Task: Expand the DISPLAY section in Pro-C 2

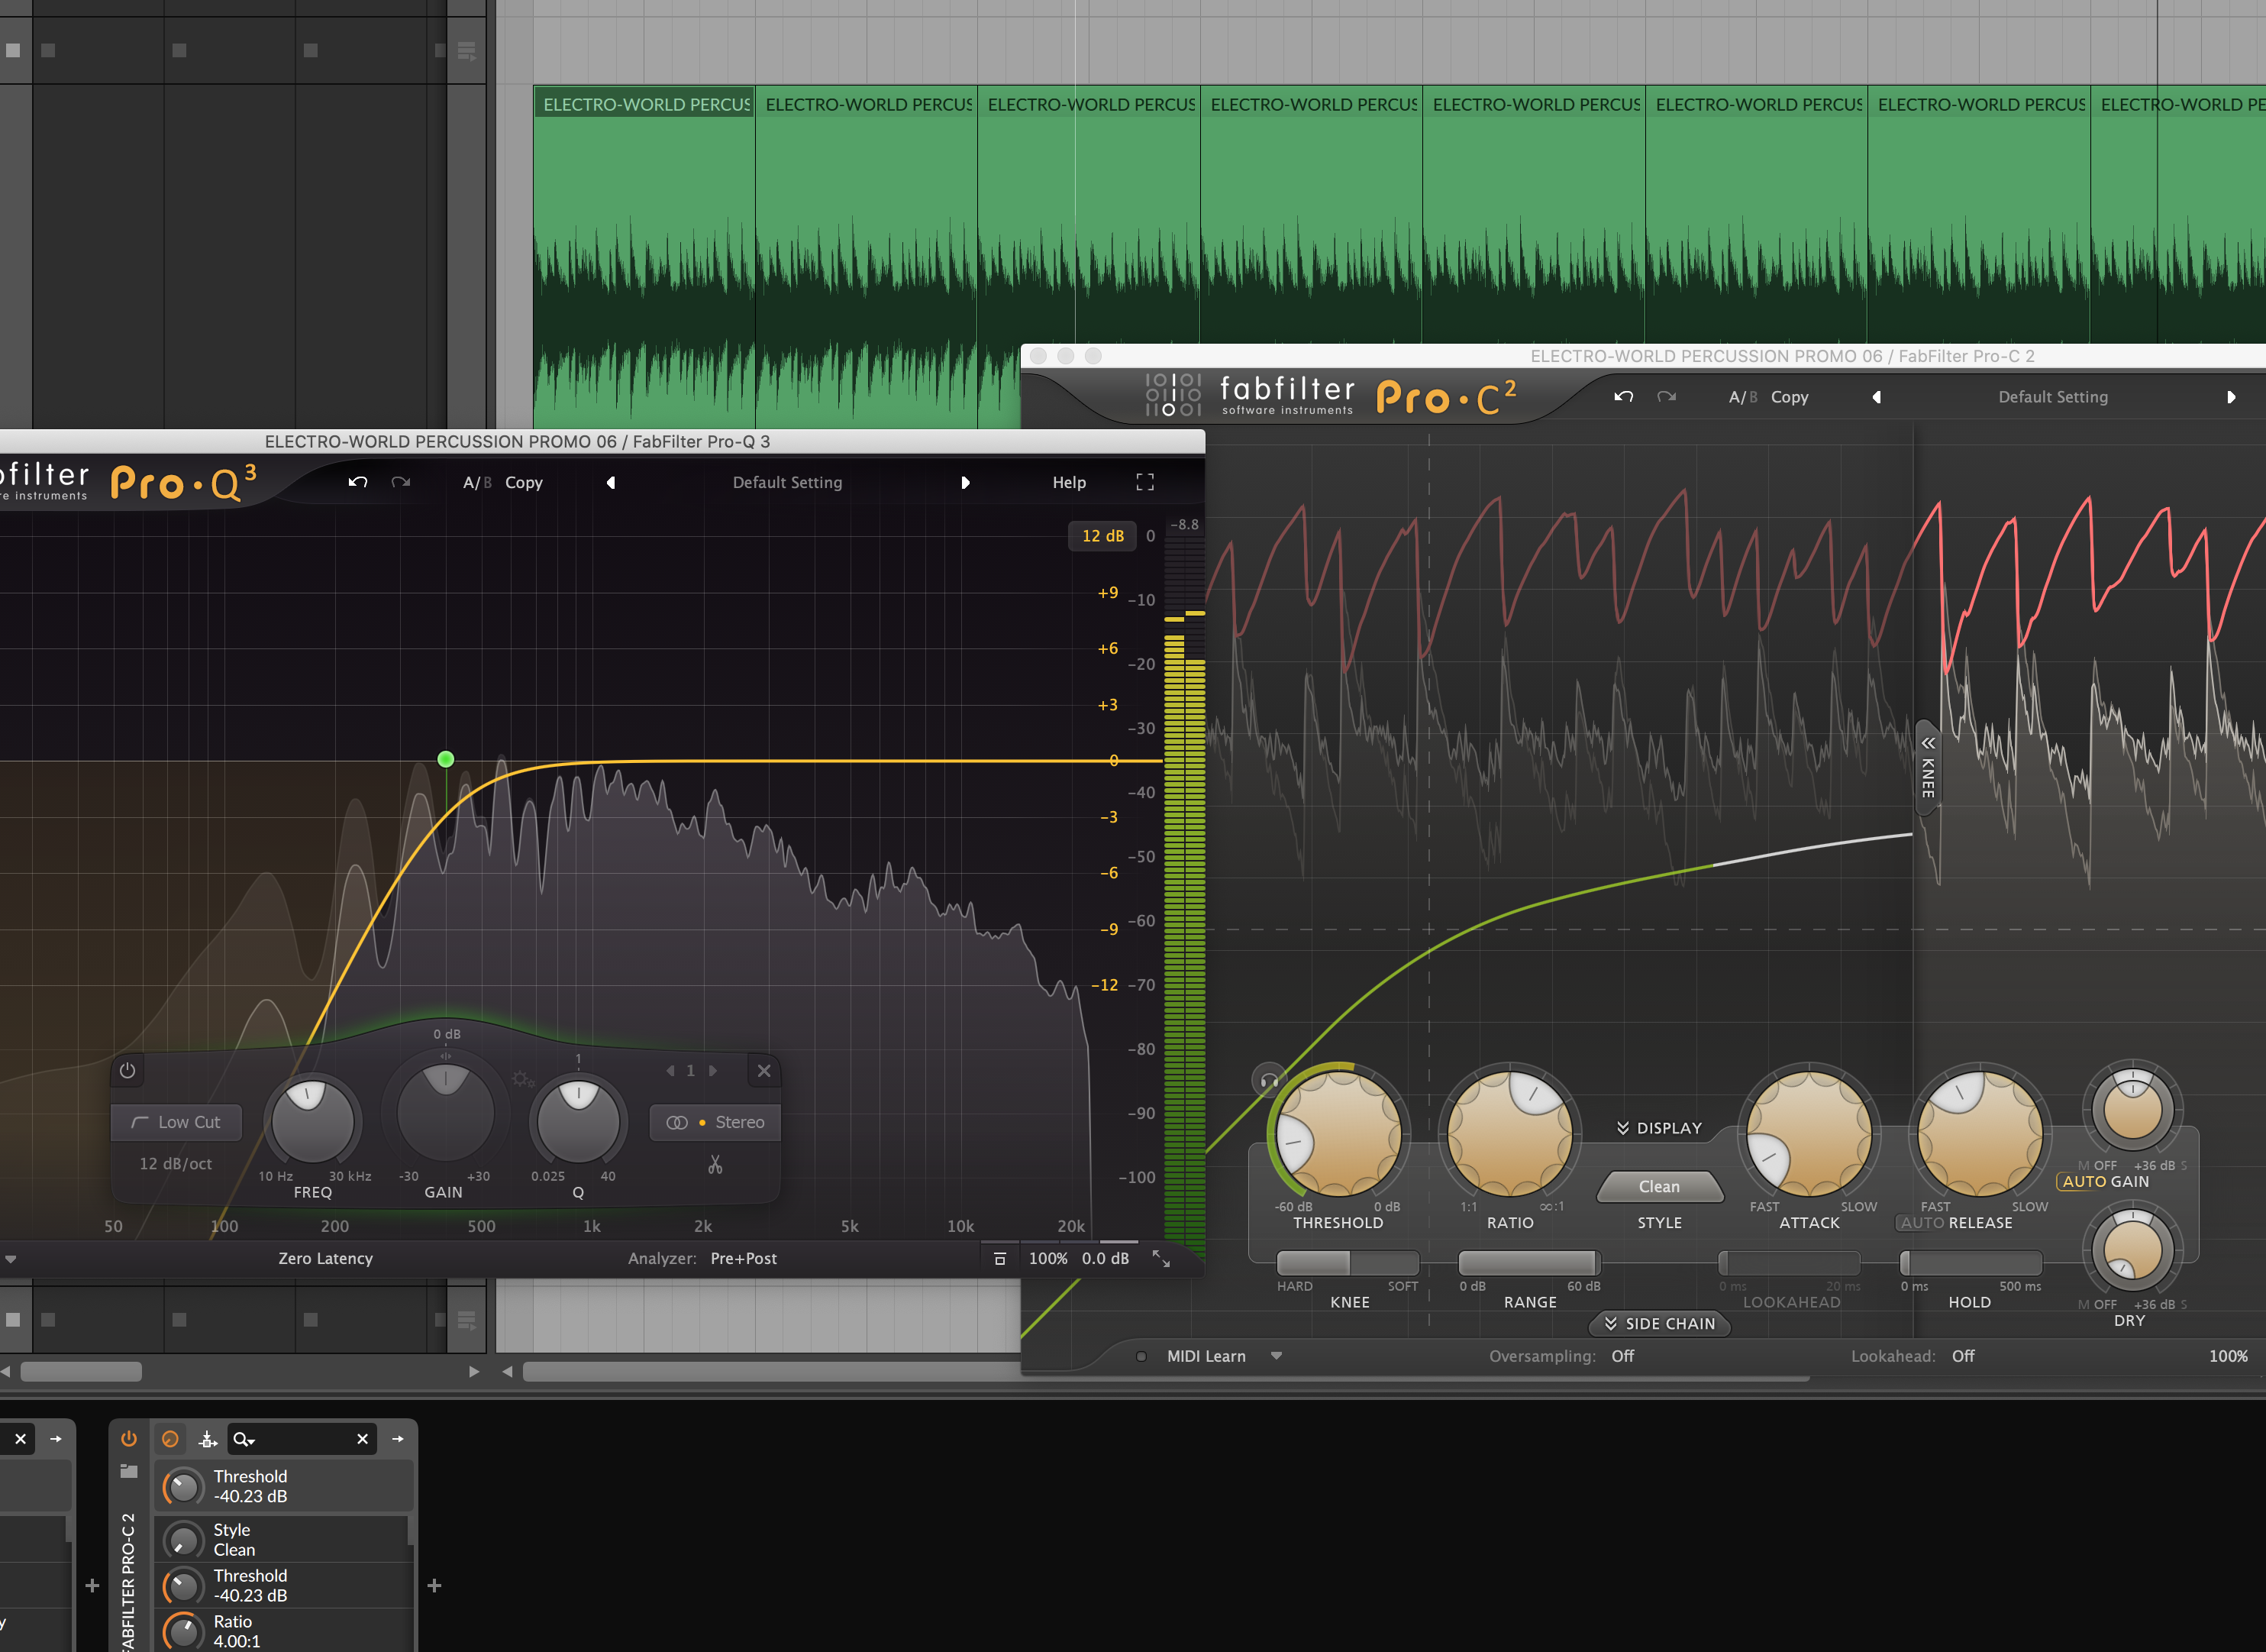Action: pos(1659,1128)
